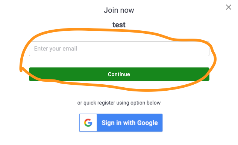Click the word register in the hint text

(106, 103)
